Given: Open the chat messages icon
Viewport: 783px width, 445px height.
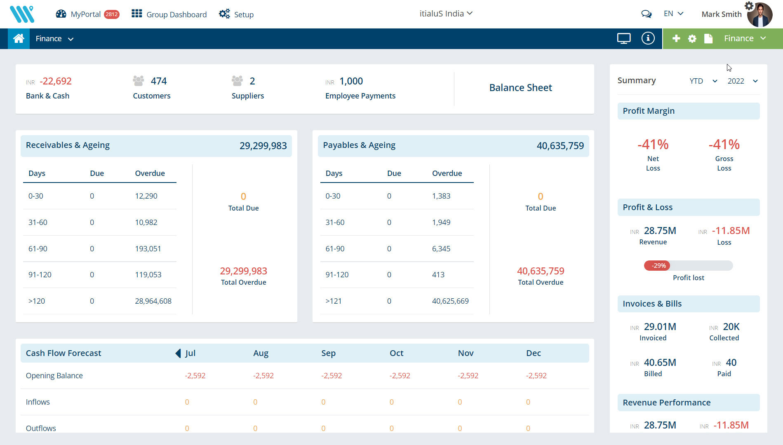Looking at the screenshot, I should click(646, 14).
